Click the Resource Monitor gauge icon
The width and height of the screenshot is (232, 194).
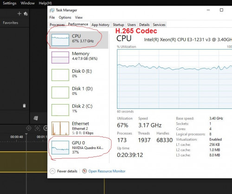coord(84,171)
